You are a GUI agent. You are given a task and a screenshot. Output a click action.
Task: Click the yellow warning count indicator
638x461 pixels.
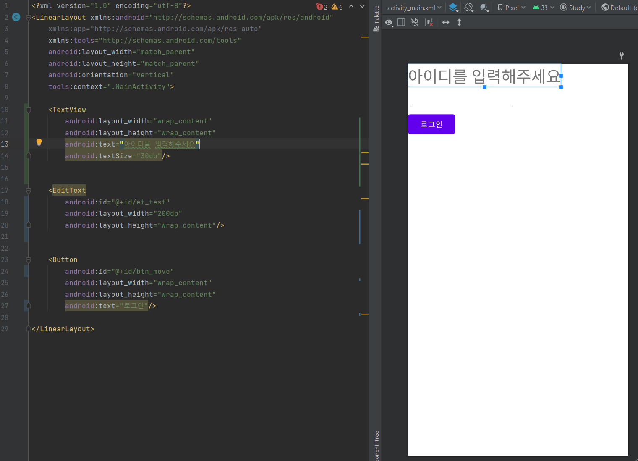pos(337,7)
